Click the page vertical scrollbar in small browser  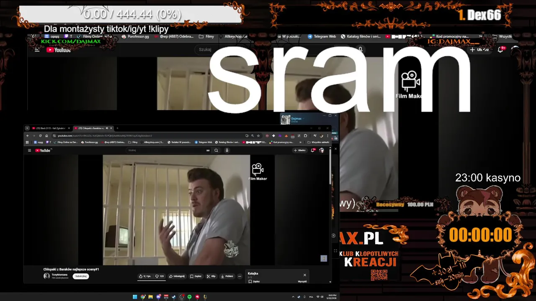coord(330,167)
